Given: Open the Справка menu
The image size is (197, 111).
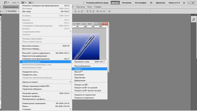Looking at the screenshot, I should 98,7.
